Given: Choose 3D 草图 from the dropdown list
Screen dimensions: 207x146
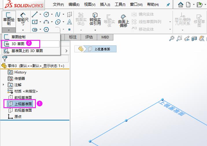Looking at the screenshot, I should tap(31, 44).
